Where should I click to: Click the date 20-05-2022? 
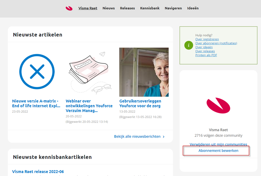(74, 116)
